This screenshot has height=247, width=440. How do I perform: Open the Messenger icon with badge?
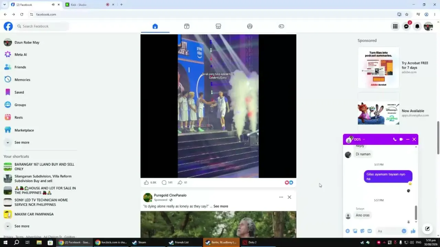pos(406,26)
